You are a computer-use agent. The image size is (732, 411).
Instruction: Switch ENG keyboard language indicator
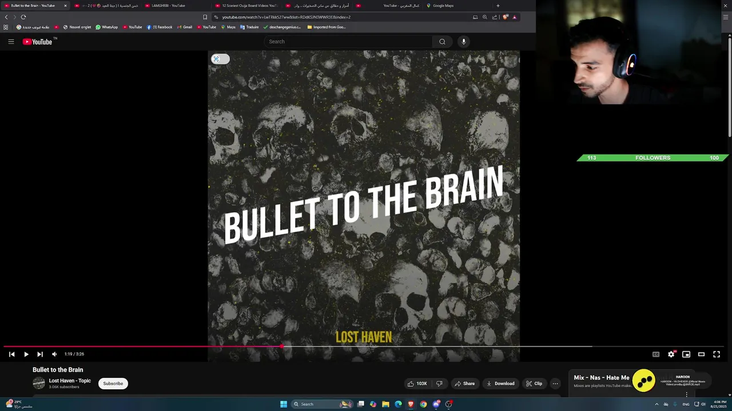686,404
